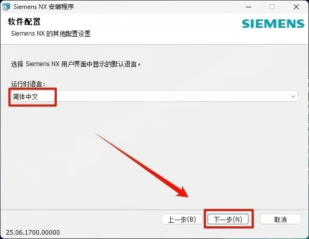Select the 简体中文 value in language field

click(26, 97)
